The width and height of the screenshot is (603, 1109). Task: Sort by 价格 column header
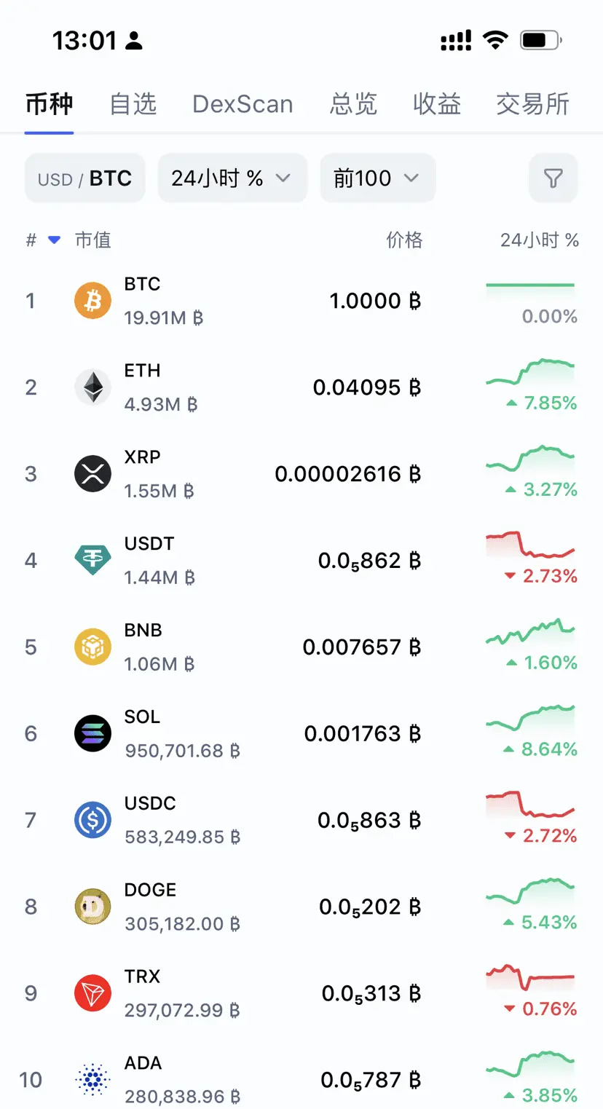pyautogui.click(x=404, y=240)
